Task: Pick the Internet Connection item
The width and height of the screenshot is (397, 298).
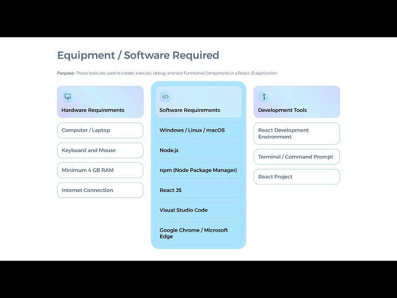Action: 100,190
